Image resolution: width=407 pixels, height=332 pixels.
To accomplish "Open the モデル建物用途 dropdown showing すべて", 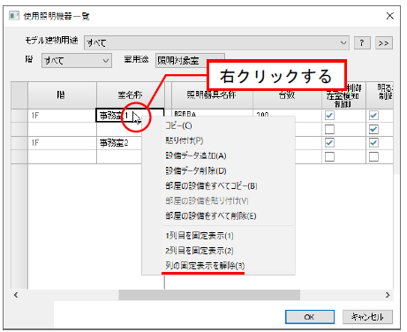I will coord(216,43).
